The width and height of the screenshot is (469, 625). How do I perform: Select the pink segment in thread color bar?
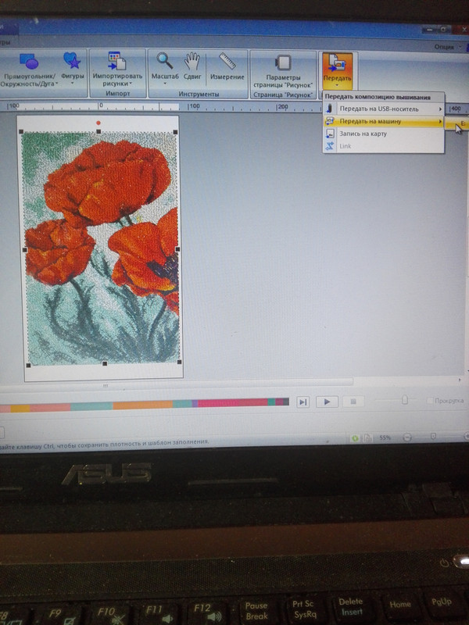[x=232, y=402]
